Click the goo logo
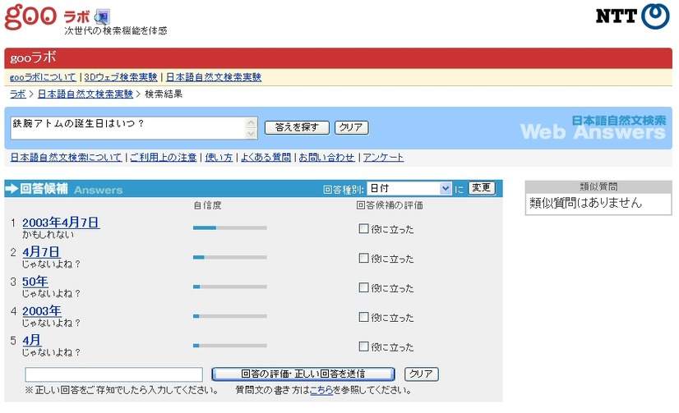 tap(30, 16)
